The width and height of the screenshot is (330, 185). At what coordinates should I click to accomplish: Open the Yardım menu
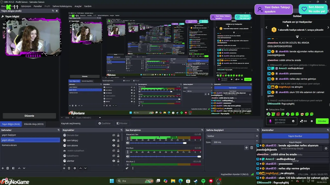click(88, 6)
